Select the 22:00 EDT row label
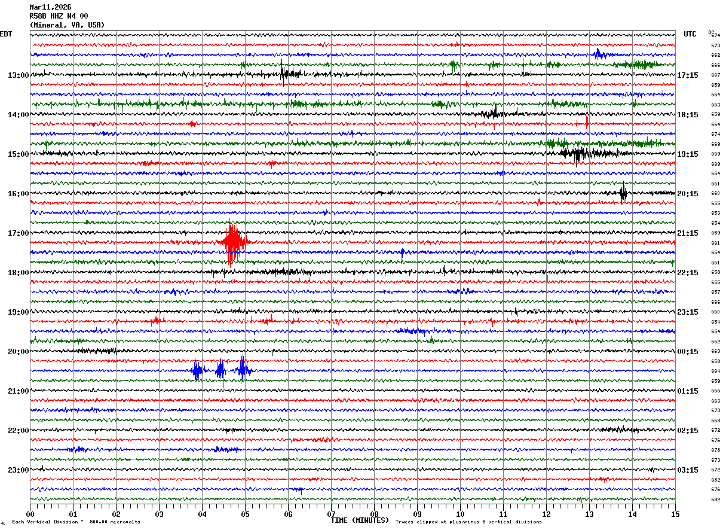 click(18, 431)
